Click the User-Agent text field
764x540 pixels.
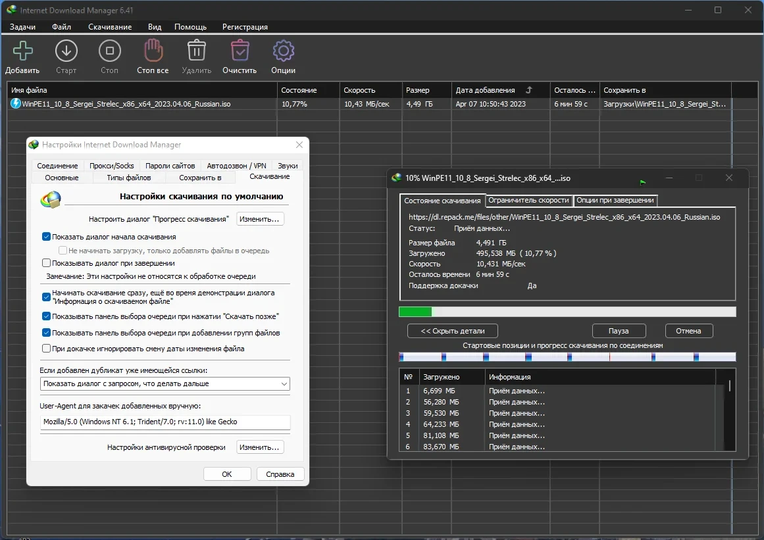tap(165, 422)
